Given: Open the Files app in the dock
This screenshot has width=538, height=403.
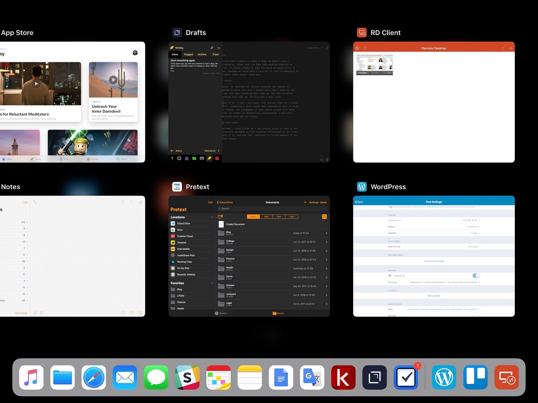Looking at the screenshot, I should point(63,377).
